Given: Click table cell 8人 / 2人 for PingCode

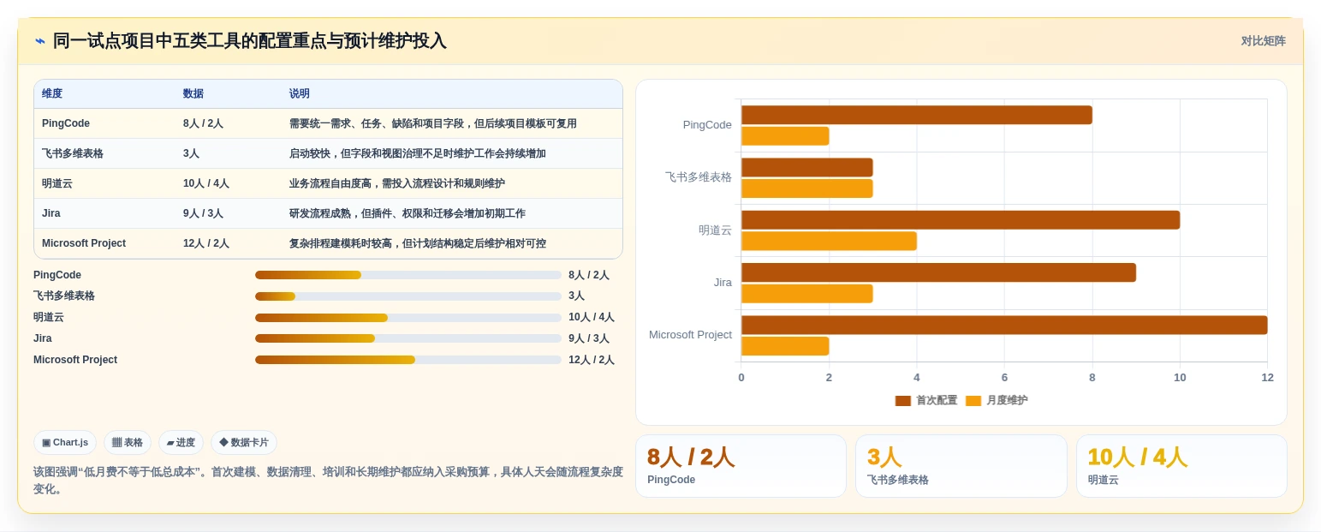Looking at the screenshot, I should tap(203, 123).
